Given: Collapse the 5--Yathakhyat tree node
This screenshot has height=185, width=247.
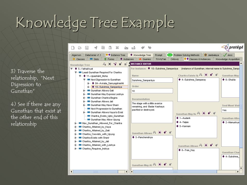Looking at the screenshot, I should pyautogui.click(x=72, y=69).
